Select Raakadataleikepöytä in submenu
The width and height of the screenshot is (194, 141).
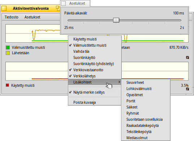[146, 126]
